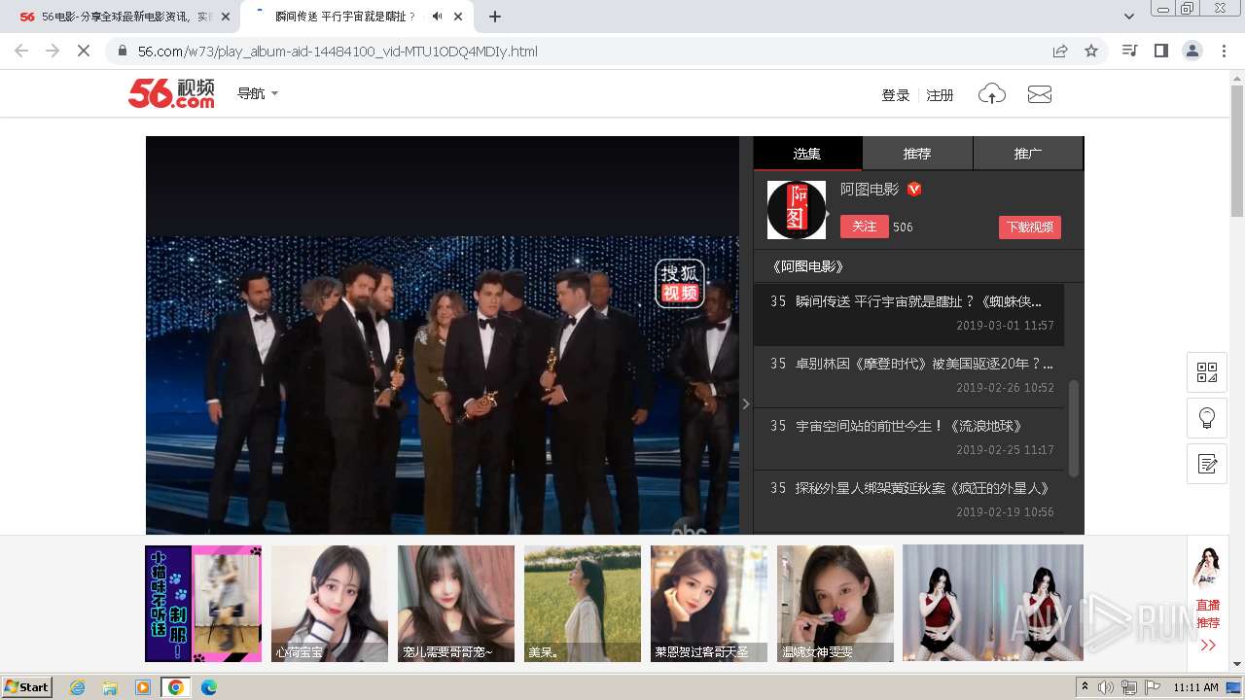The height and width of the screenshot is (700, 1245).
Task: Share this page icon
Action: [x=1060, y=51]
